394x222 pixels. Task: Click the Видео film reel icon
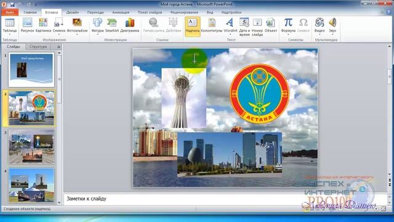point(320,23)
